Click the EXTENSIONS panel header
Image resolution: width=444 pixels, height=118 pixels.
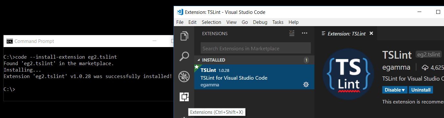pos(215,34)
